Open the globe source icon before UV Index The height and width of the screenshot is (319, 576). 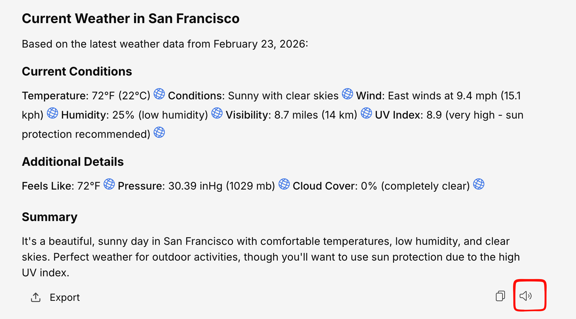click(x=366, y=113)
